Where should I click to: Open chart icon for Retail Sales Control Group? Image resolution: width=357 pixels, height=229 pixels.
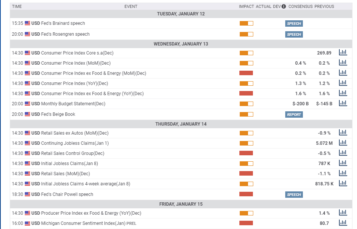point(343,153)
